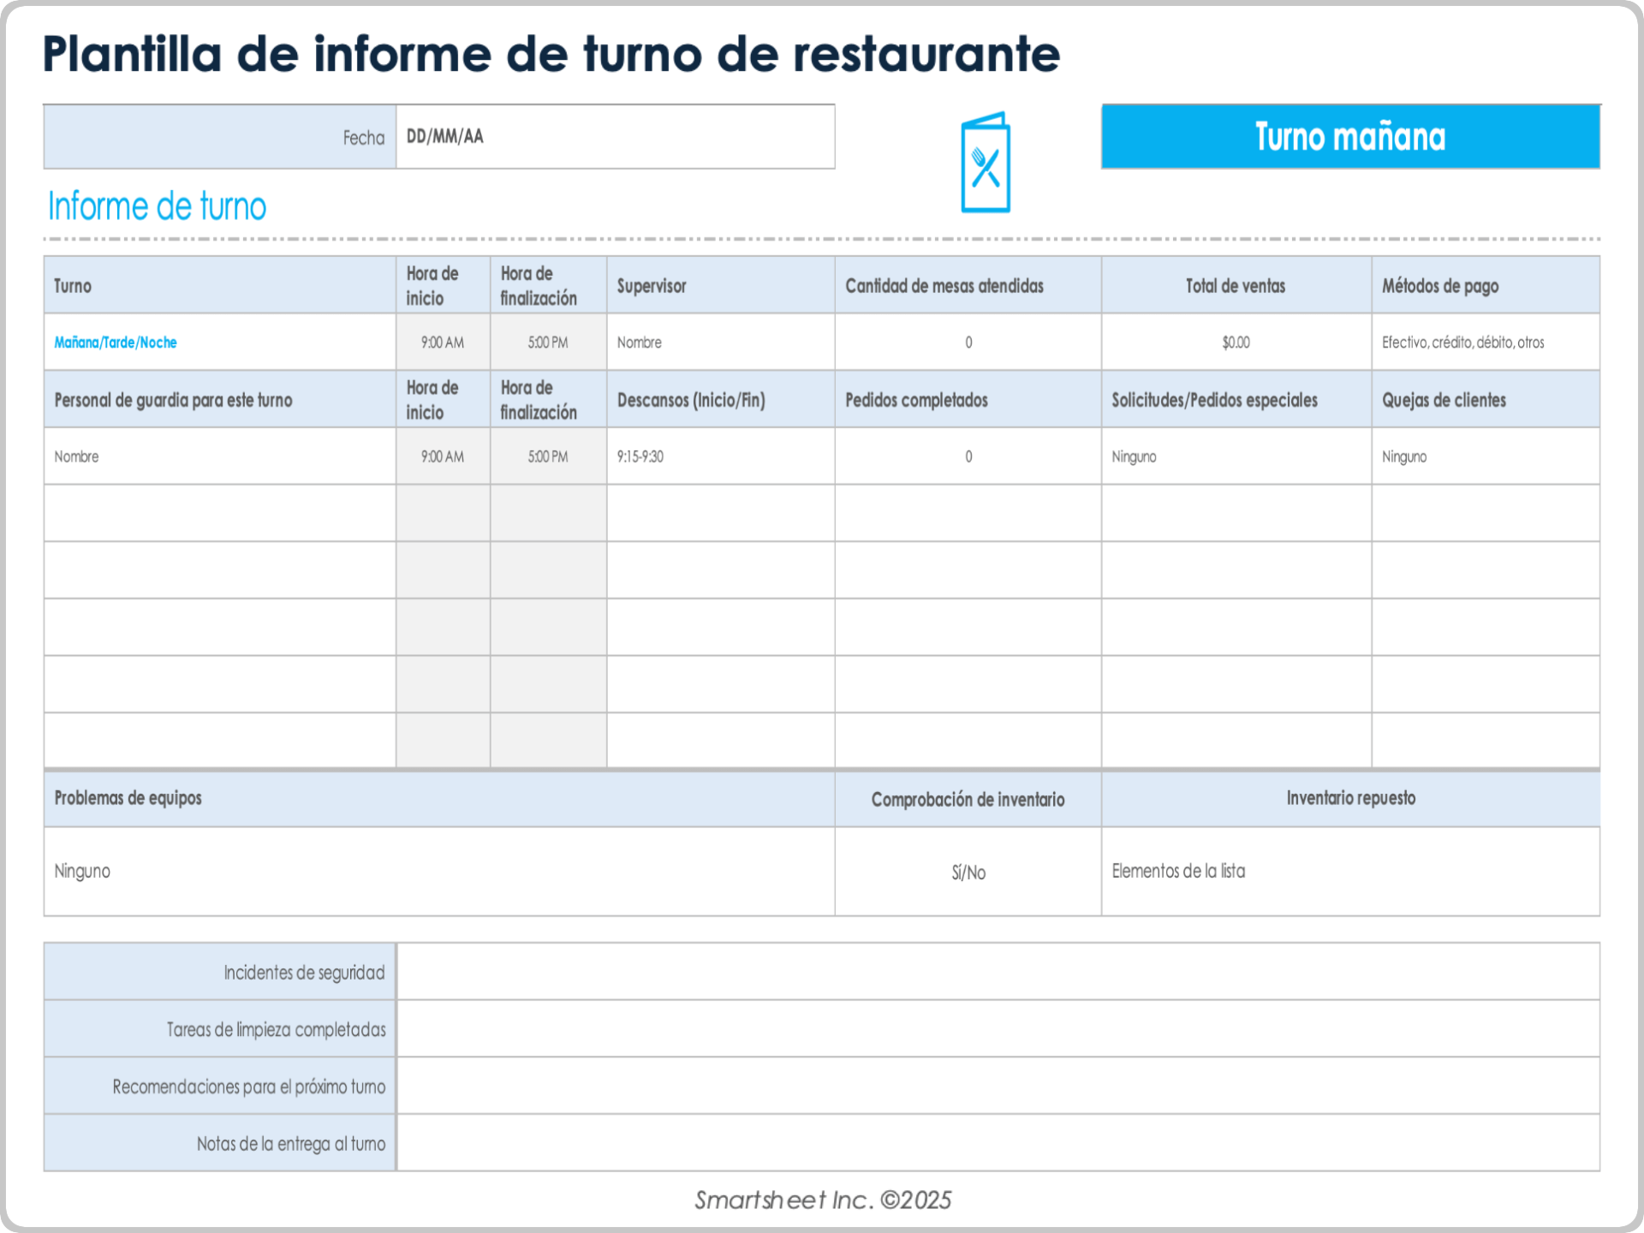Select the 0 under Cantidad de mesas atendidas
The image size is (1644, 1233).
click(x=968, y=342)
